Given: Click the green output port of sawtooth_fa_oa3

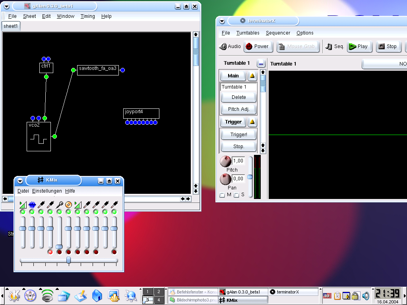Looking at the screenshot, I should (73, 70).
